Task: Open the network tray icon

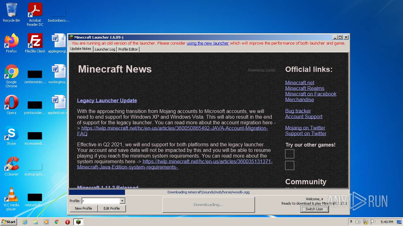Action: (366, 222)
